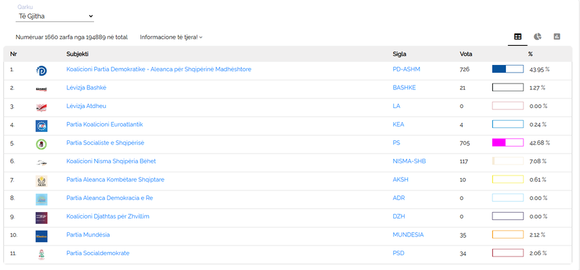Open the Lëvizja Atdheu subject link
Screen dimensions: 580x270
86,106
